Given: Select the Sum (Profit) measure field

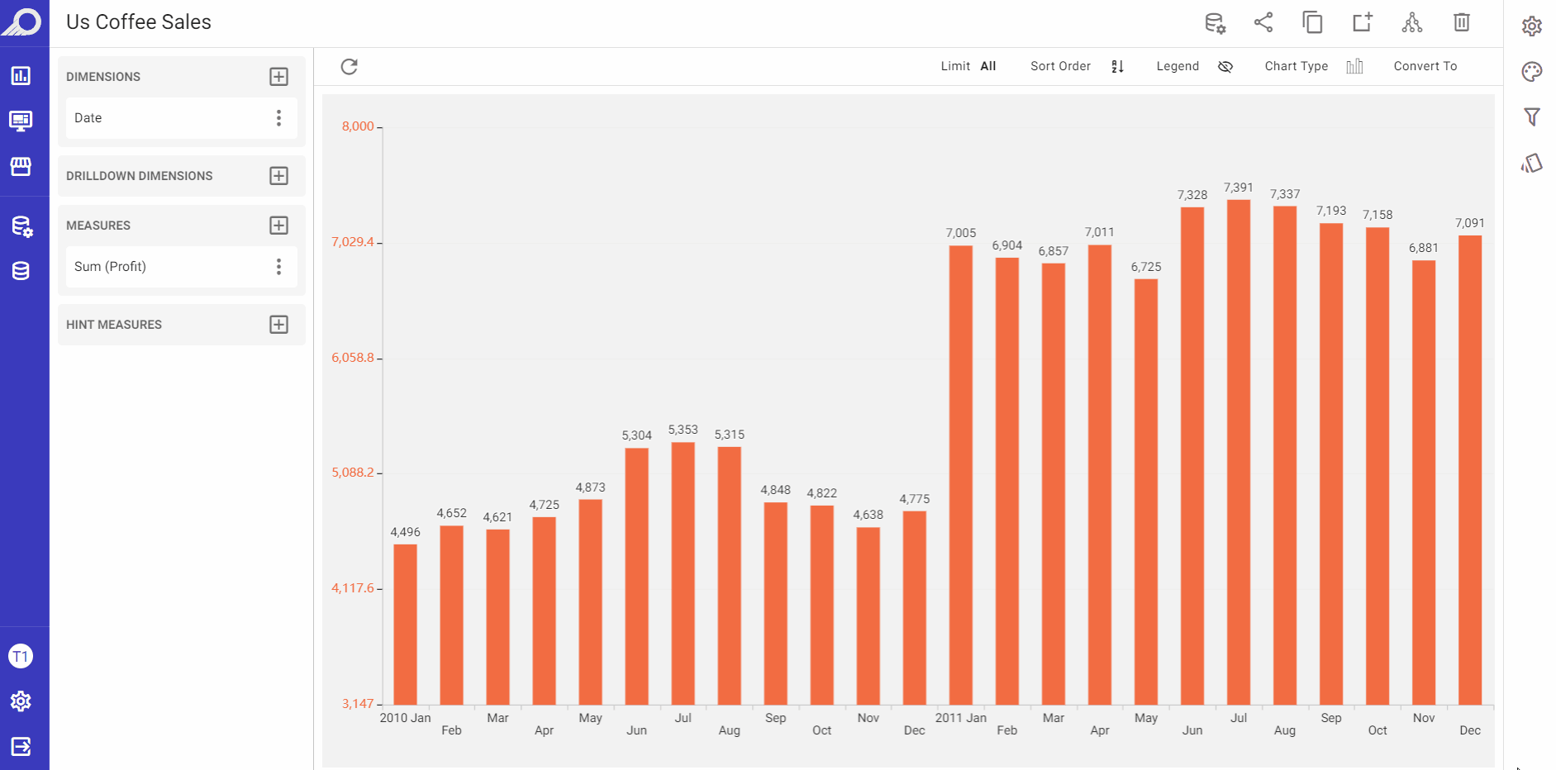Looking at the screenshot, I should [182, 267].
